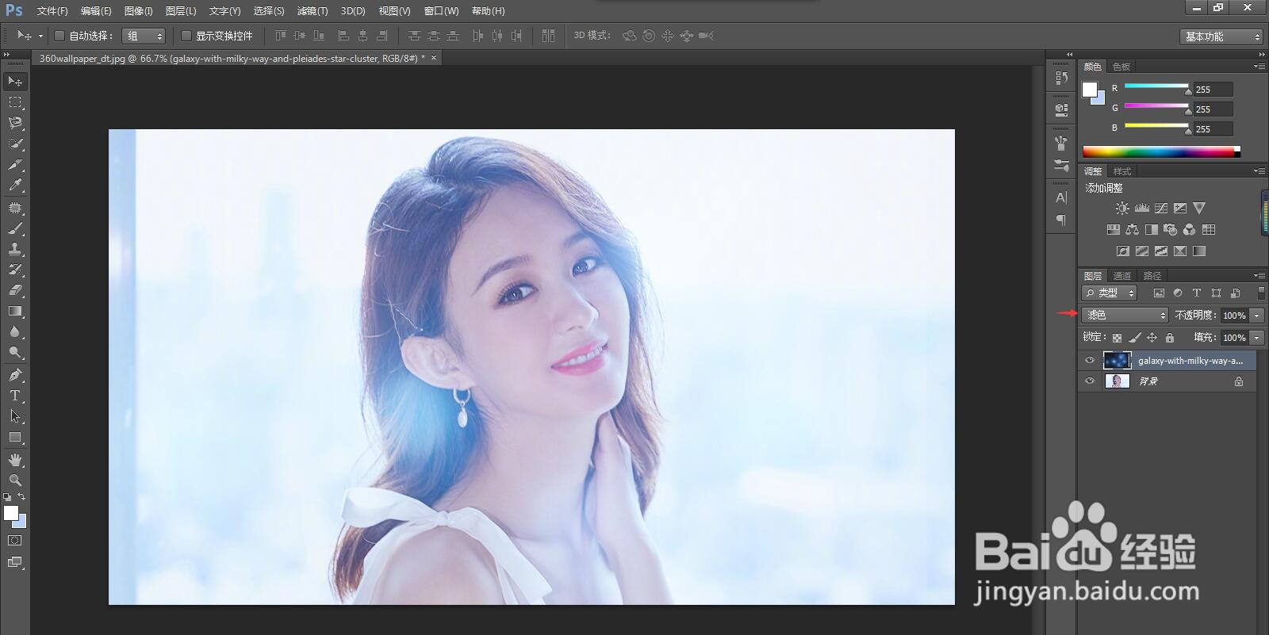
Task: Select the Horizontal Type tool
Action: pyautogui.click(x=15, y=396)
